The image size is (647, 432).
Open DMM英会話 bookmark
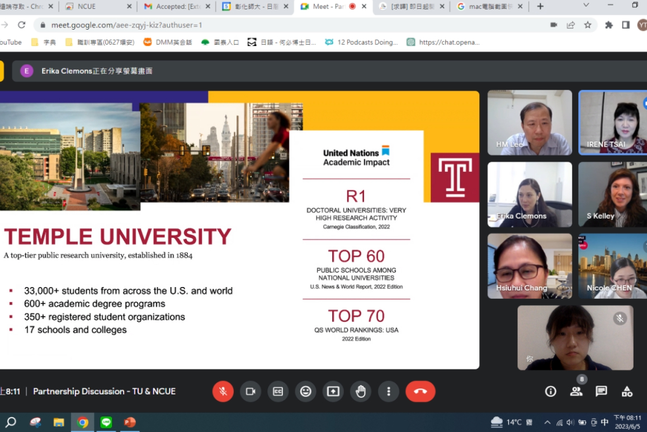pos(168,42)
